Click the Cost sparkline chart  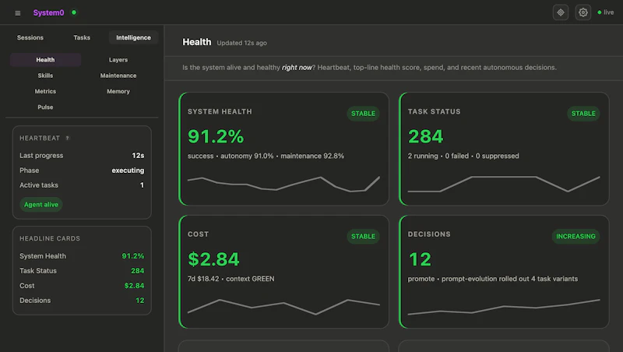coord(283,306)
